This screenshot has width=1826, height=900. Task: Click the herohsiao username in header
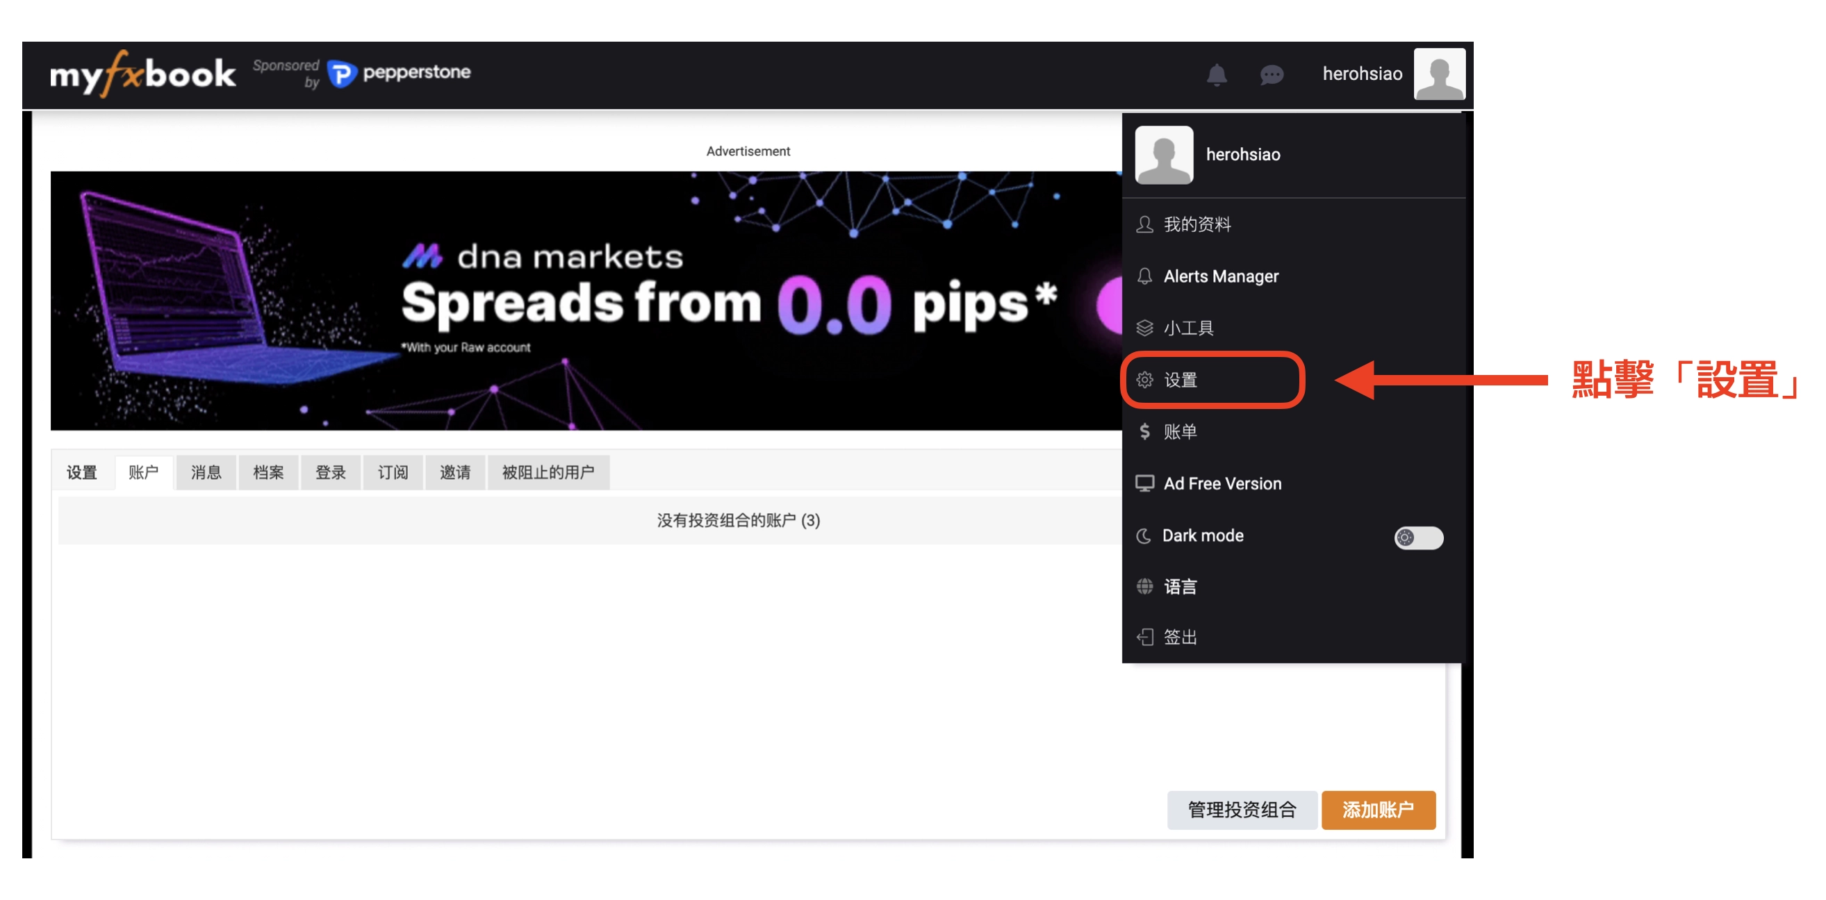tap(1362, 74)
